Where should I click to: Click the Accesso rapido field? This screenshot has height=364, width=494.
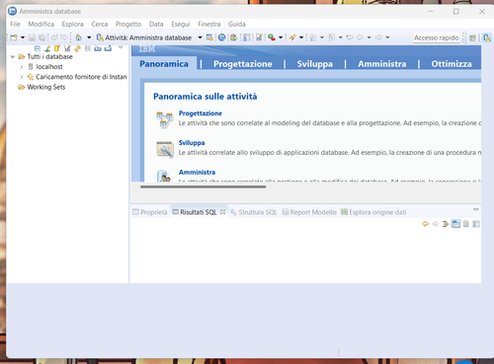(437, 37)
